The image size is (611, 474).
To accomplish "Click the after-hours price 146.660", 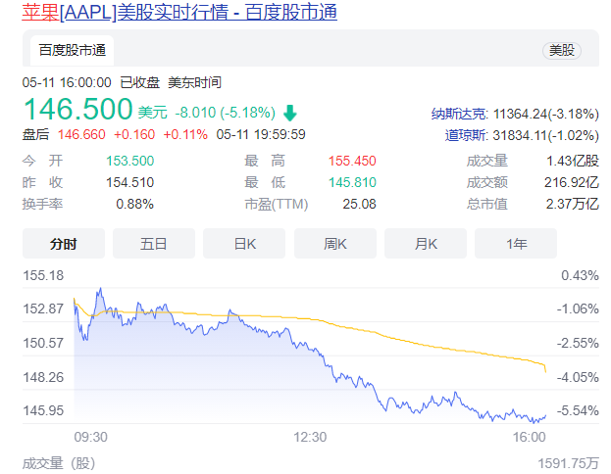I will click(81, 134).
